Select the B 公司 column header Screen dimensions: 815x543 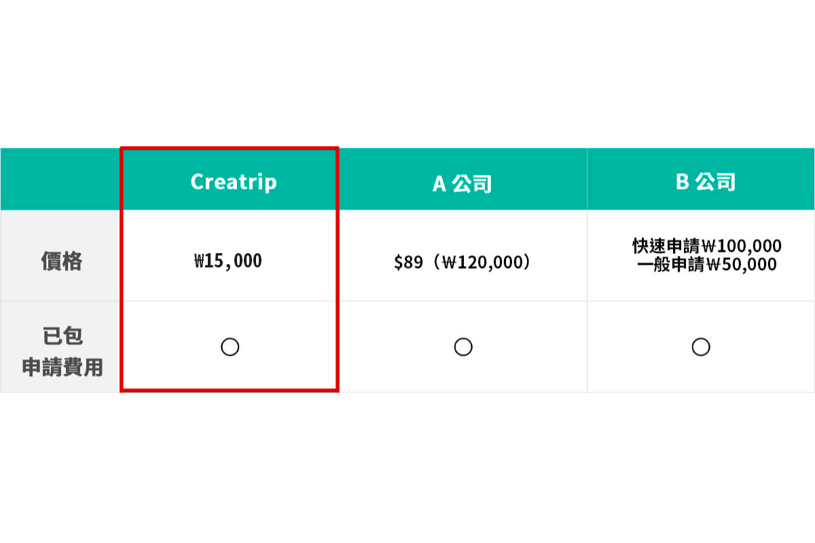(706, 182)
